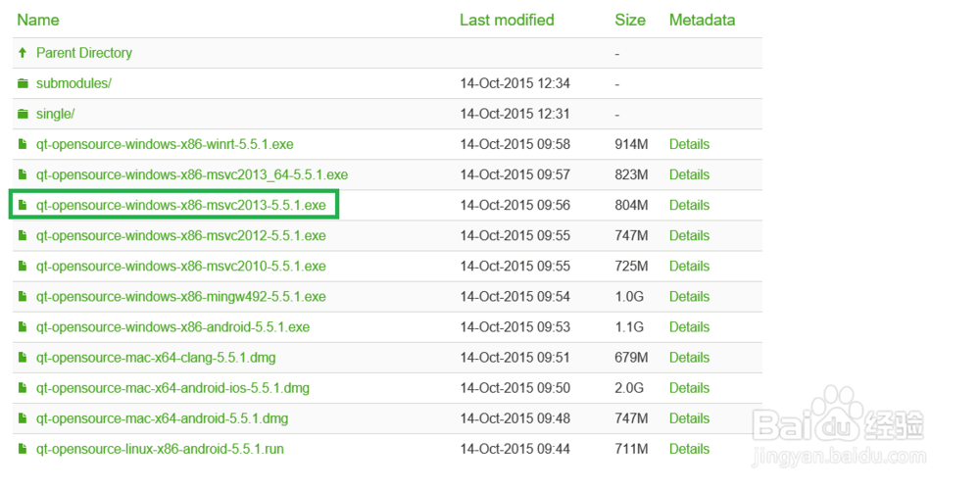
Task: Download qt-opensource-windows-x86-msvc2010-5.5.1.exe
Action: [181, 267]
